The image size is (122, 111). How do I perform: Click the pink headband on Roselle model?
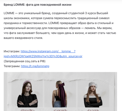pos(26,82)
